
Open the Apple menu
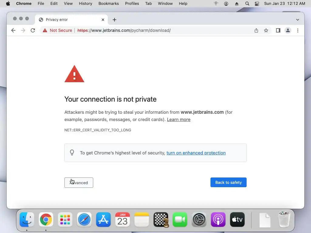(8, 4)
